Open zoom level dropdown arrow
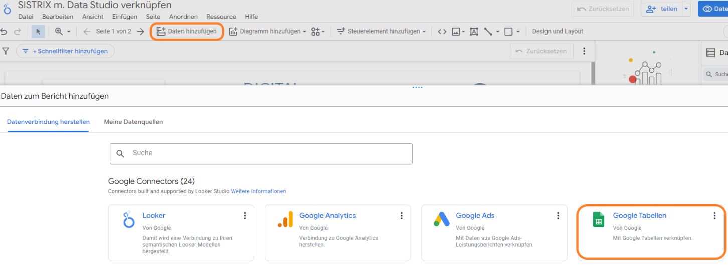 click(69, 32)
